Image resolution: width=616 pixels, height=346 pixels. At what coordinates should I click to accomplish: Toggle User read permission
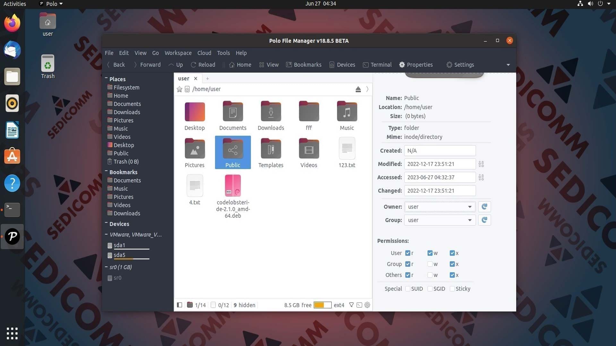coord(408,253)
